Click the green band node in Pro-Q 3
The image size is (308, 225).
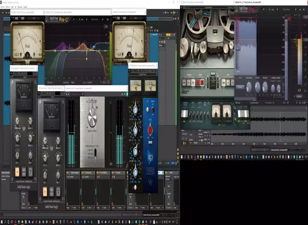click(55, 51)
